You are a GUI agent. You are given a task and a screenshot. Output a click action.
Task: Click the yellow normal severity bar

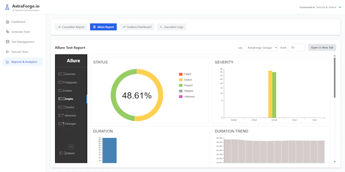pos(270,94)
